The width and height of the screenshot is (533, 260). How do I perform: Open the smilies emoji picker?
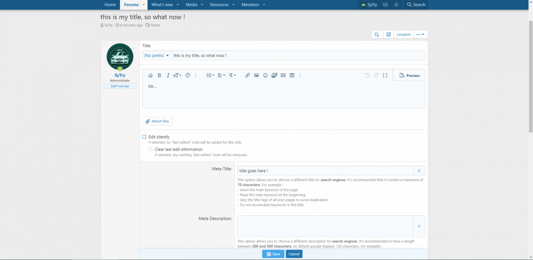[x=265, y=75]
